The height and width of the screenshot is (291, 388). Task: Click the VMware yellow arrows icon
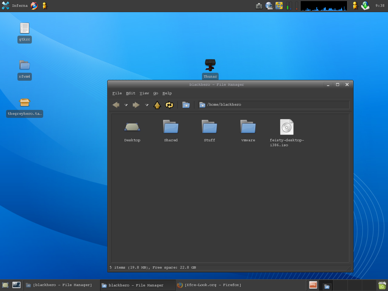click(279, 6)
